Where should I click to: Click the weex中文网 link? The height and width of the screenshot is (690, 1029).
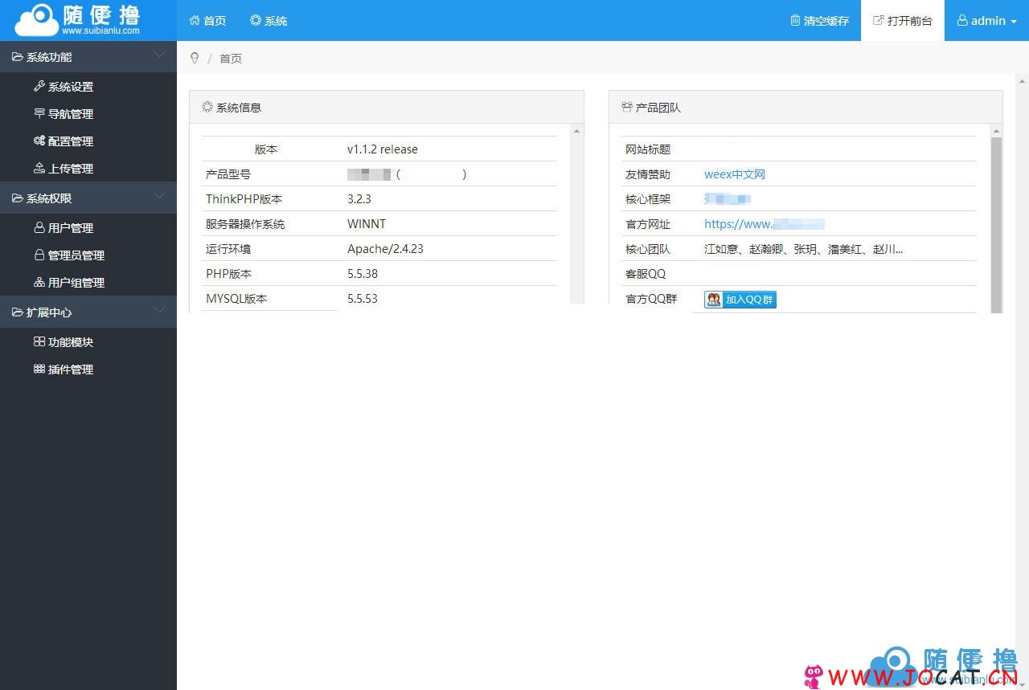735,174
